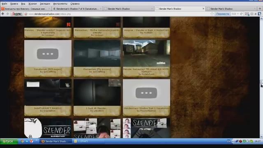The image size is (263, 148).
Task: Click the page scrollbar up arrow
Action: click(261, 18)
